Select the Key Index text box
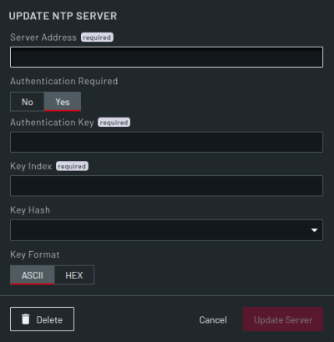This screenshot has height=342, width=334. tap(166, 186)
